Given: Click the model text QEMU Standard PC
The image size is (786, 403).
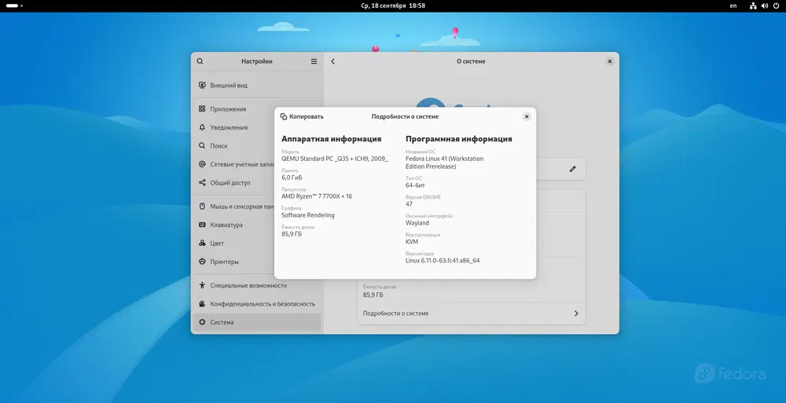Looking at the screenshot, I should pyautogui.click(x=334, y=159).
